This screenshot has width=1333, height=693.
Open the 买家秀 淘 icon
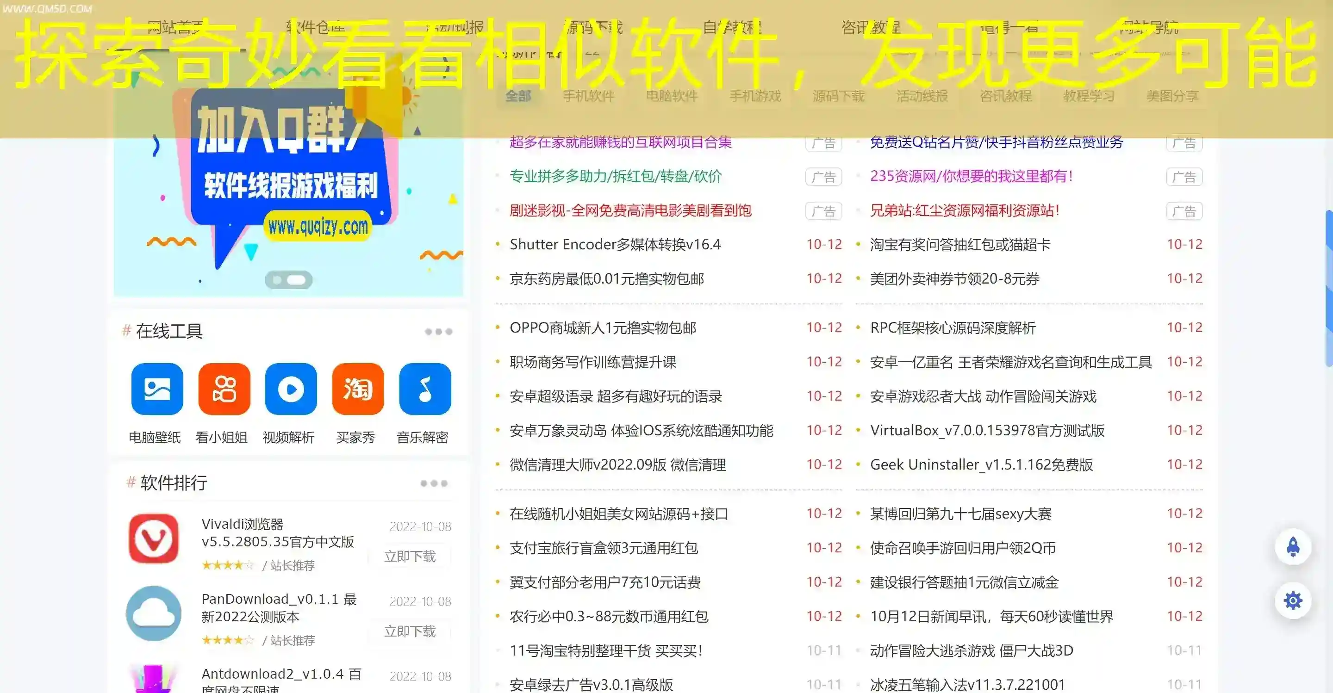[x=358, y=389]
